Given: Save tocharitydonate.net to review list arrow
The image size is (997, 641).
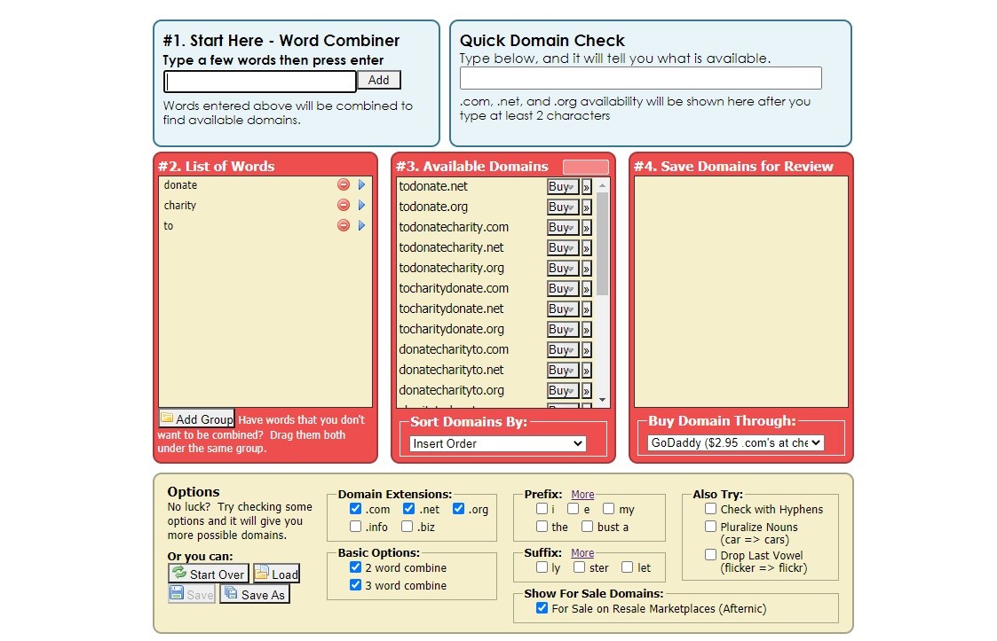Looking at the screenshot, I should [586, 309].
